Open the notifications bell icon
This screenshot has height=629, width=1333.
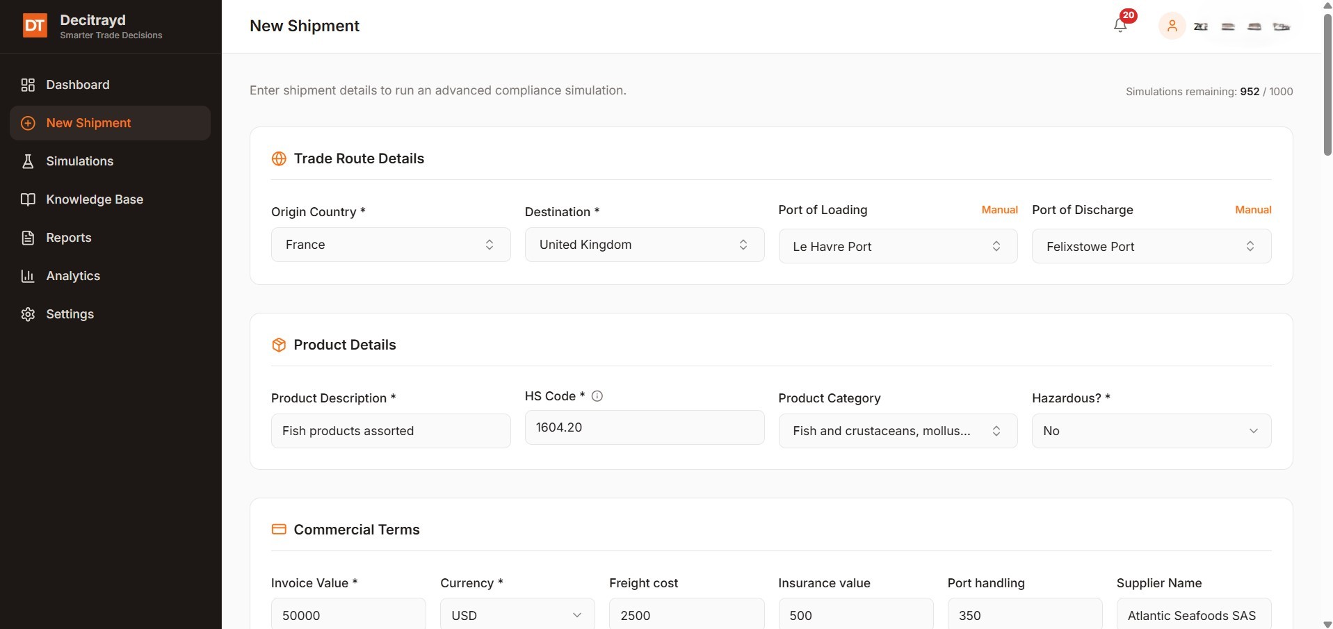(x=1120, y=26)
